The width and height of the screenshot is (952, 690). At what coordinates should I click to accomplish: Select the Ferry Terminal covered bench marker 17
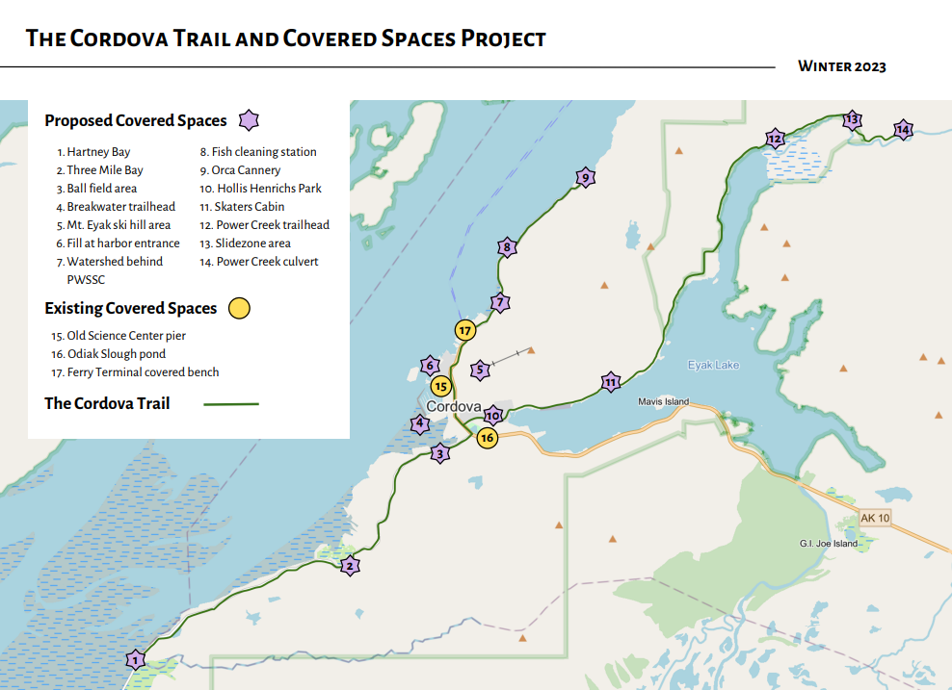[x=465, y=329]
